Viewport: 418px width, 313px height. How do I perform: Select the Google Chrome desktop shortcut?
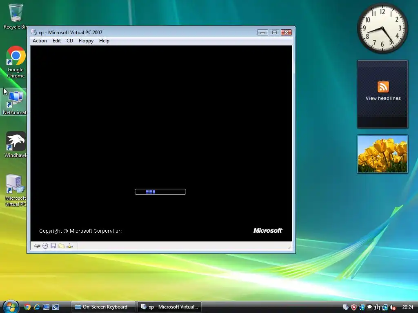[16, 62]
